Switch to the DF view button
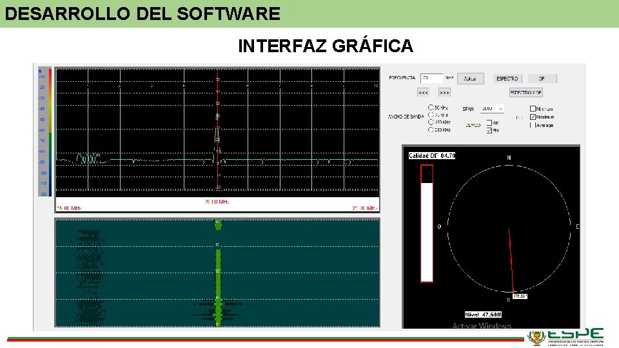Image resolution: width=619 pixels, height=348 pixels. [x=542, y=79]
